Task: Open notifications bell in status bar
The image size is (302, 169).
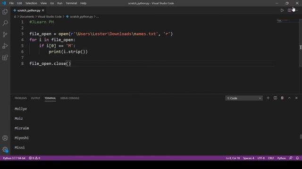Action: (297, 158)
